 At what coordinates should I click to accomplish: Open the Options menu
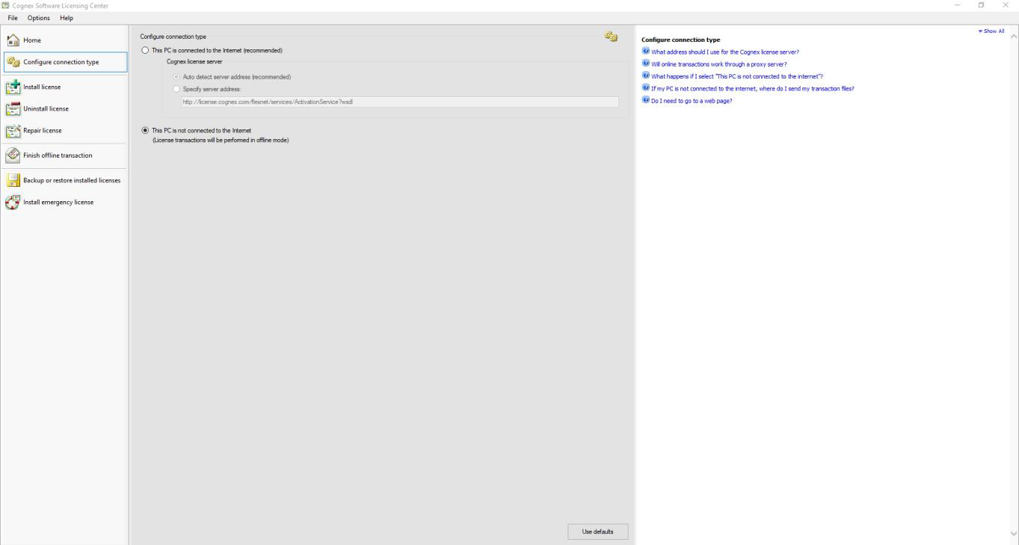coord(37,18)
